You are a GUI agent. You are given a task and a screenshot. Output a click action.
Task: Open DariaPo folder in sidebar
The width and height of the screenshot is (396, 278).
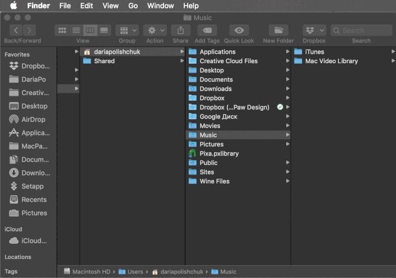(x=27, y=79)
